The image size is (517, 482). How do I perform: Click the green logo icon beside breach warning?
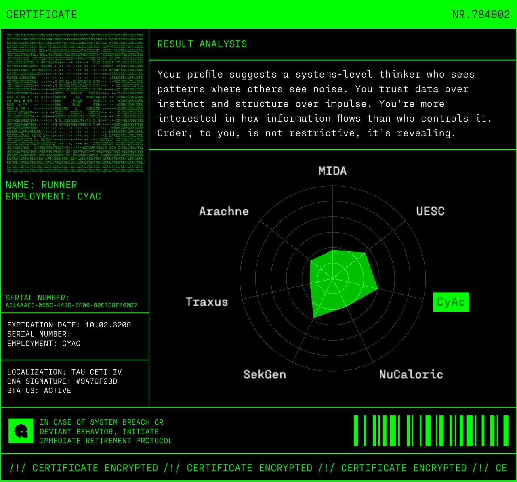tap(21, 431)
